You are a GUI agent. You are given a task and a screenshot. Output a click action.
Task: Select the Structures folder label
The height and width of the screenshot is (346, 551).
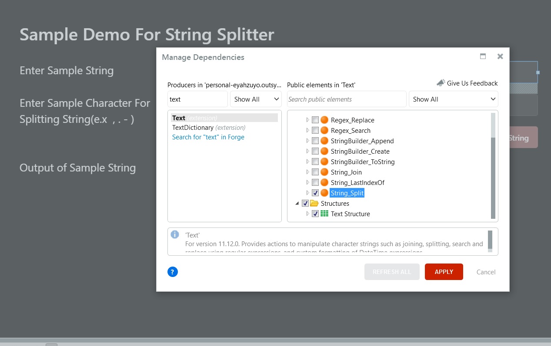(x=335, y=203)
